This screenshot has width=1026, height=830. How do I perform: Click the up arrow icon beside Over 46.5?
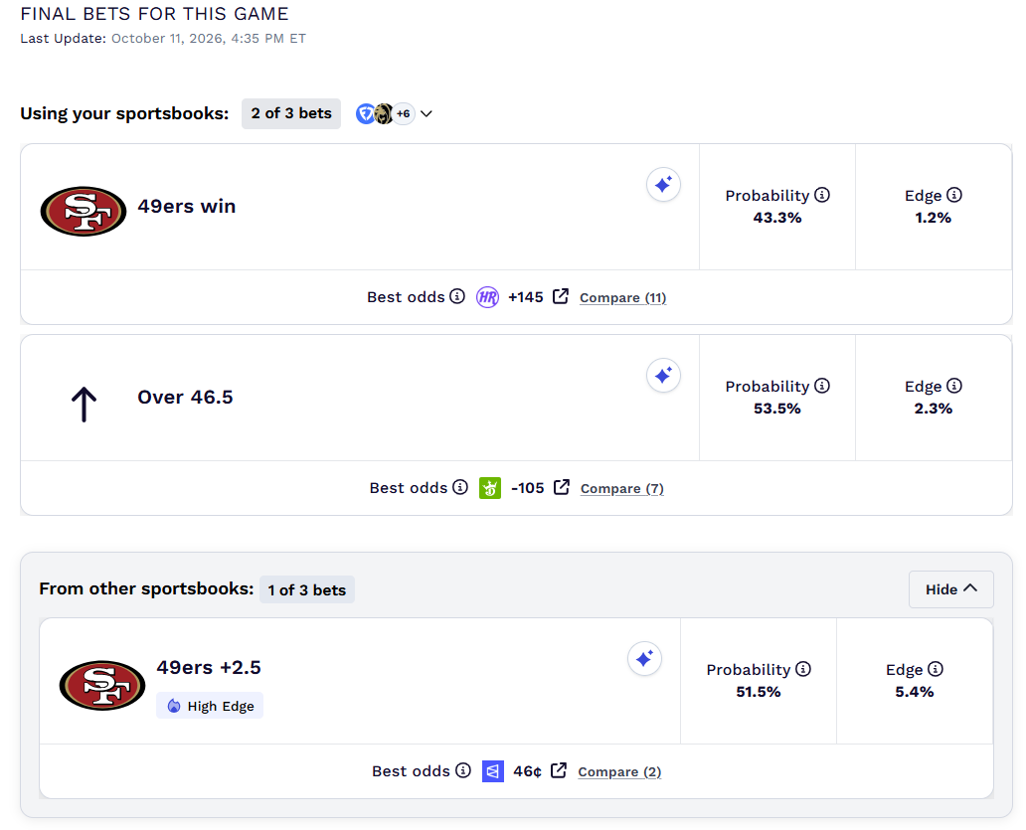pyautogui.click(x=84, y=405)
